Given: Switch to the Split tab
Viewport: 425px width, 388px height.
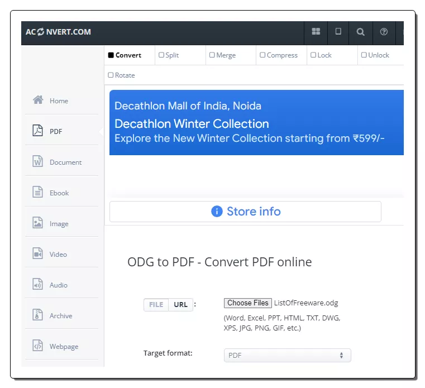Looking at the screenshot, I should [169, 55].
